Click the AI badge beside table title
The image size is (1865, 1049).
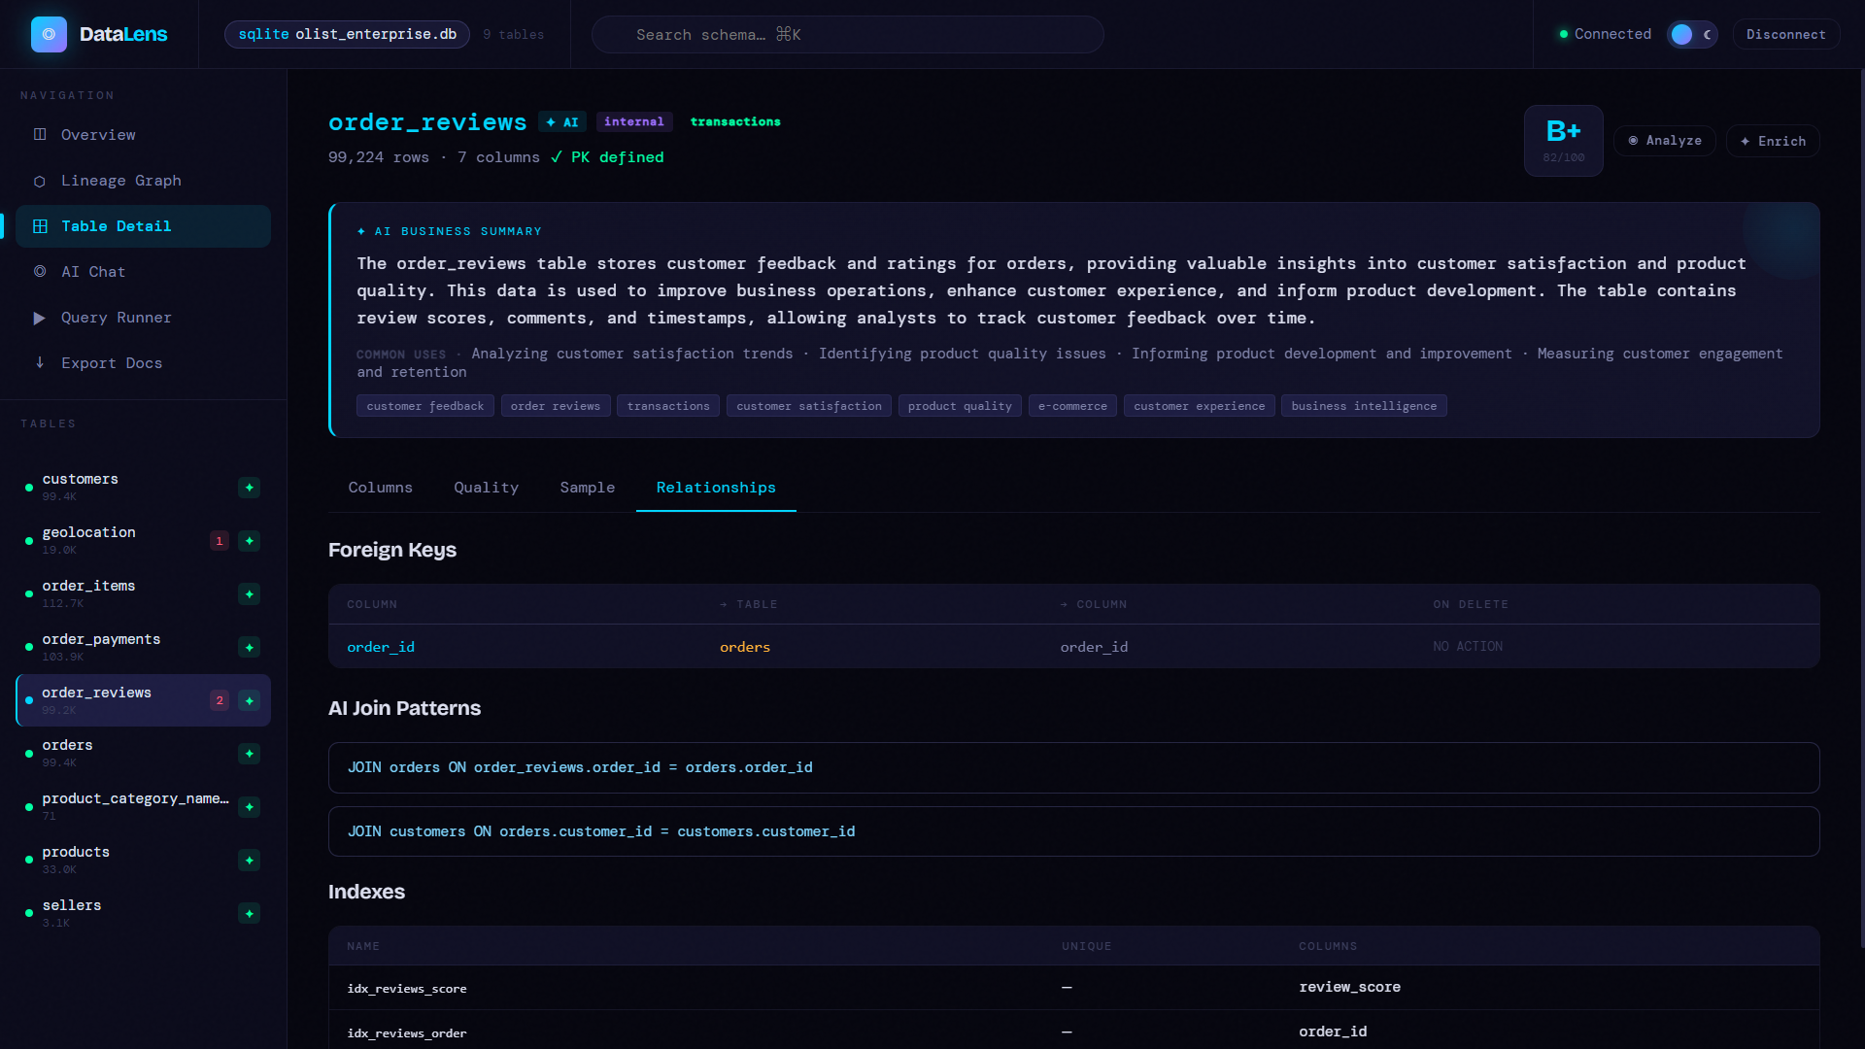562,122
